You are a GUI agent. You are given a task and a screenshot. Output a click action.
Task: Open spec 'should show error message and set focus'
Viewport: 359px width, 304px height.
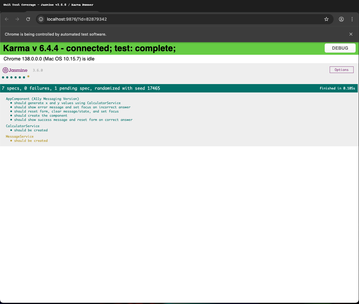72,107
